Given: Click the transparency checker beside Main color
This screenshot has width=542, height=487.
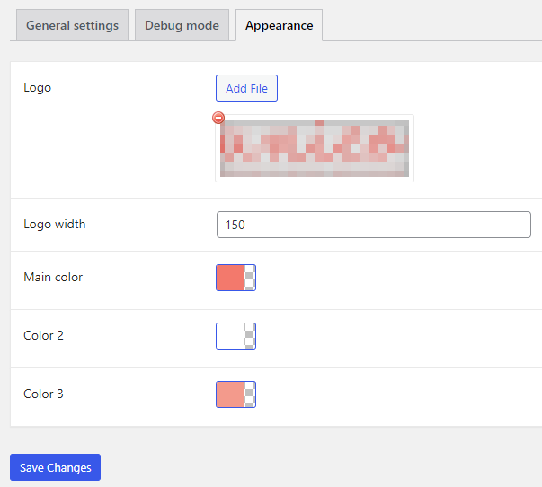Looking at the screenshot, I should click(250, 278).
